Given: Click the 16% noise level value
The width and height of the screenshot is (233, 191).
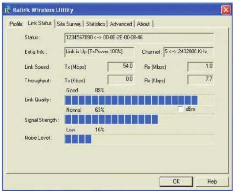Looking at the screenshot, I should click(99, 130).
